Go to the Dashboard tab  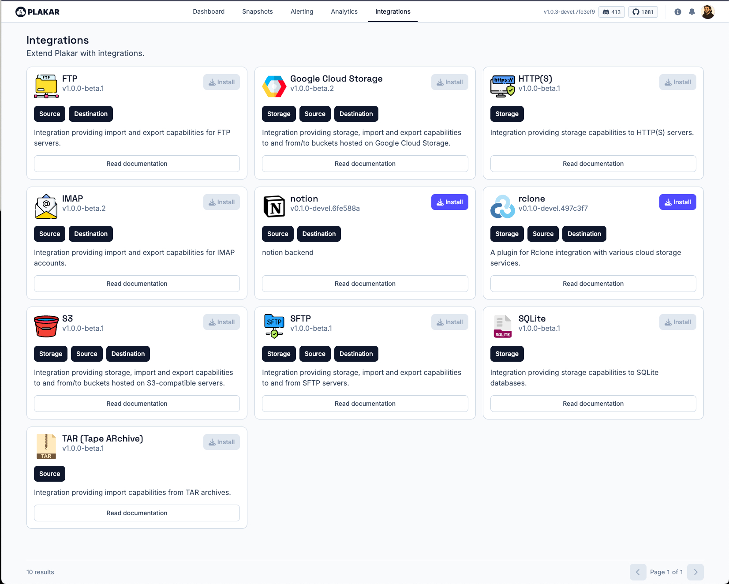click(x=208, y=11)
